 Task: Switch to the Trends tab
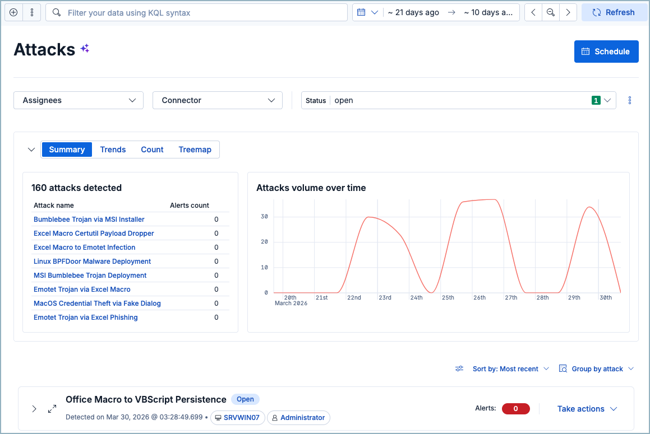click(x=113, y=150)
